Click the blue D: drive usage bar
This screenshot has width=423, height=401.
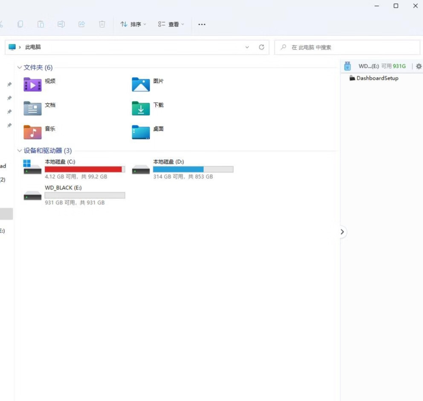193,169
